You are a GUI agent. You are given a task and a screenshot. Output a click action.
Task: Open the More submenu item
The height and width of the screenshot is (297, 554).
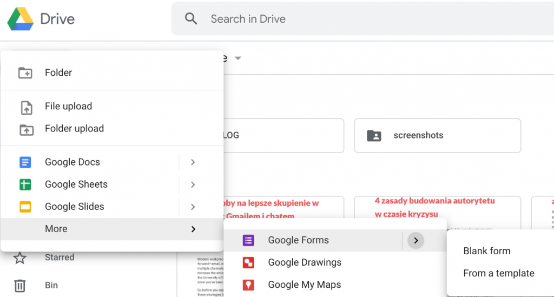(112, 229)
